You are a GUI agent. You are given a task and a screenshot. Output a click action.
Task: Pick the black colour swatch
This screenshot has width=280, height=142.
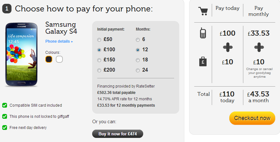pyautogui.click(x=49, y=59)
